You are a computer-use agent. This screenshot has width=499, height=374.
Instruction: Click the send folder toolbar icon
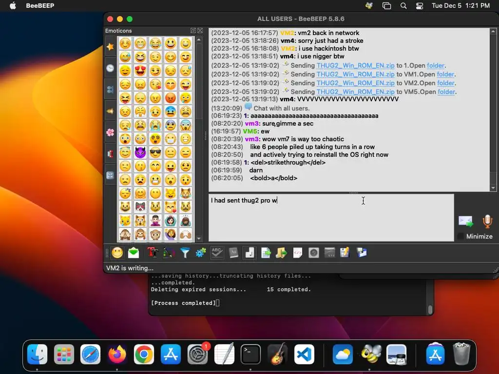click(281, 253)
